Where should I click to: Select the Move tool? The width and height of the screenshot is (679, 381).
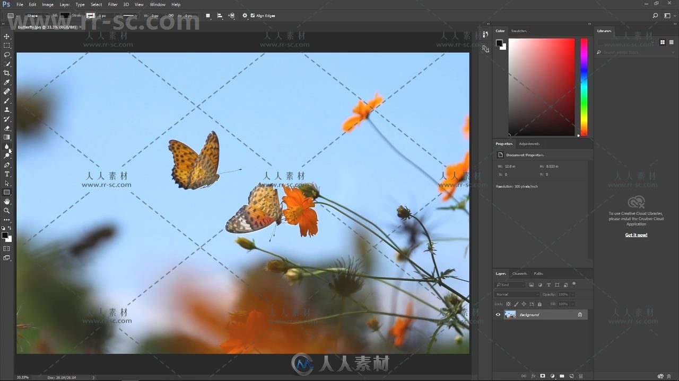click(7, 37)
